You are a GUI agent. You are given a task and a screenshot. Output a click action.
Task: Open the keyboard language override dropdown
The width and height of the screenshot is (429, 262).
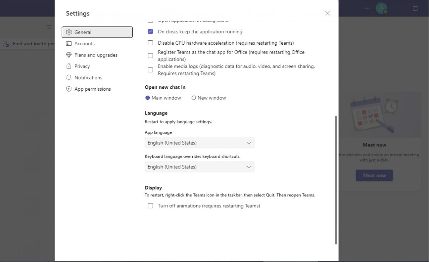199,167
